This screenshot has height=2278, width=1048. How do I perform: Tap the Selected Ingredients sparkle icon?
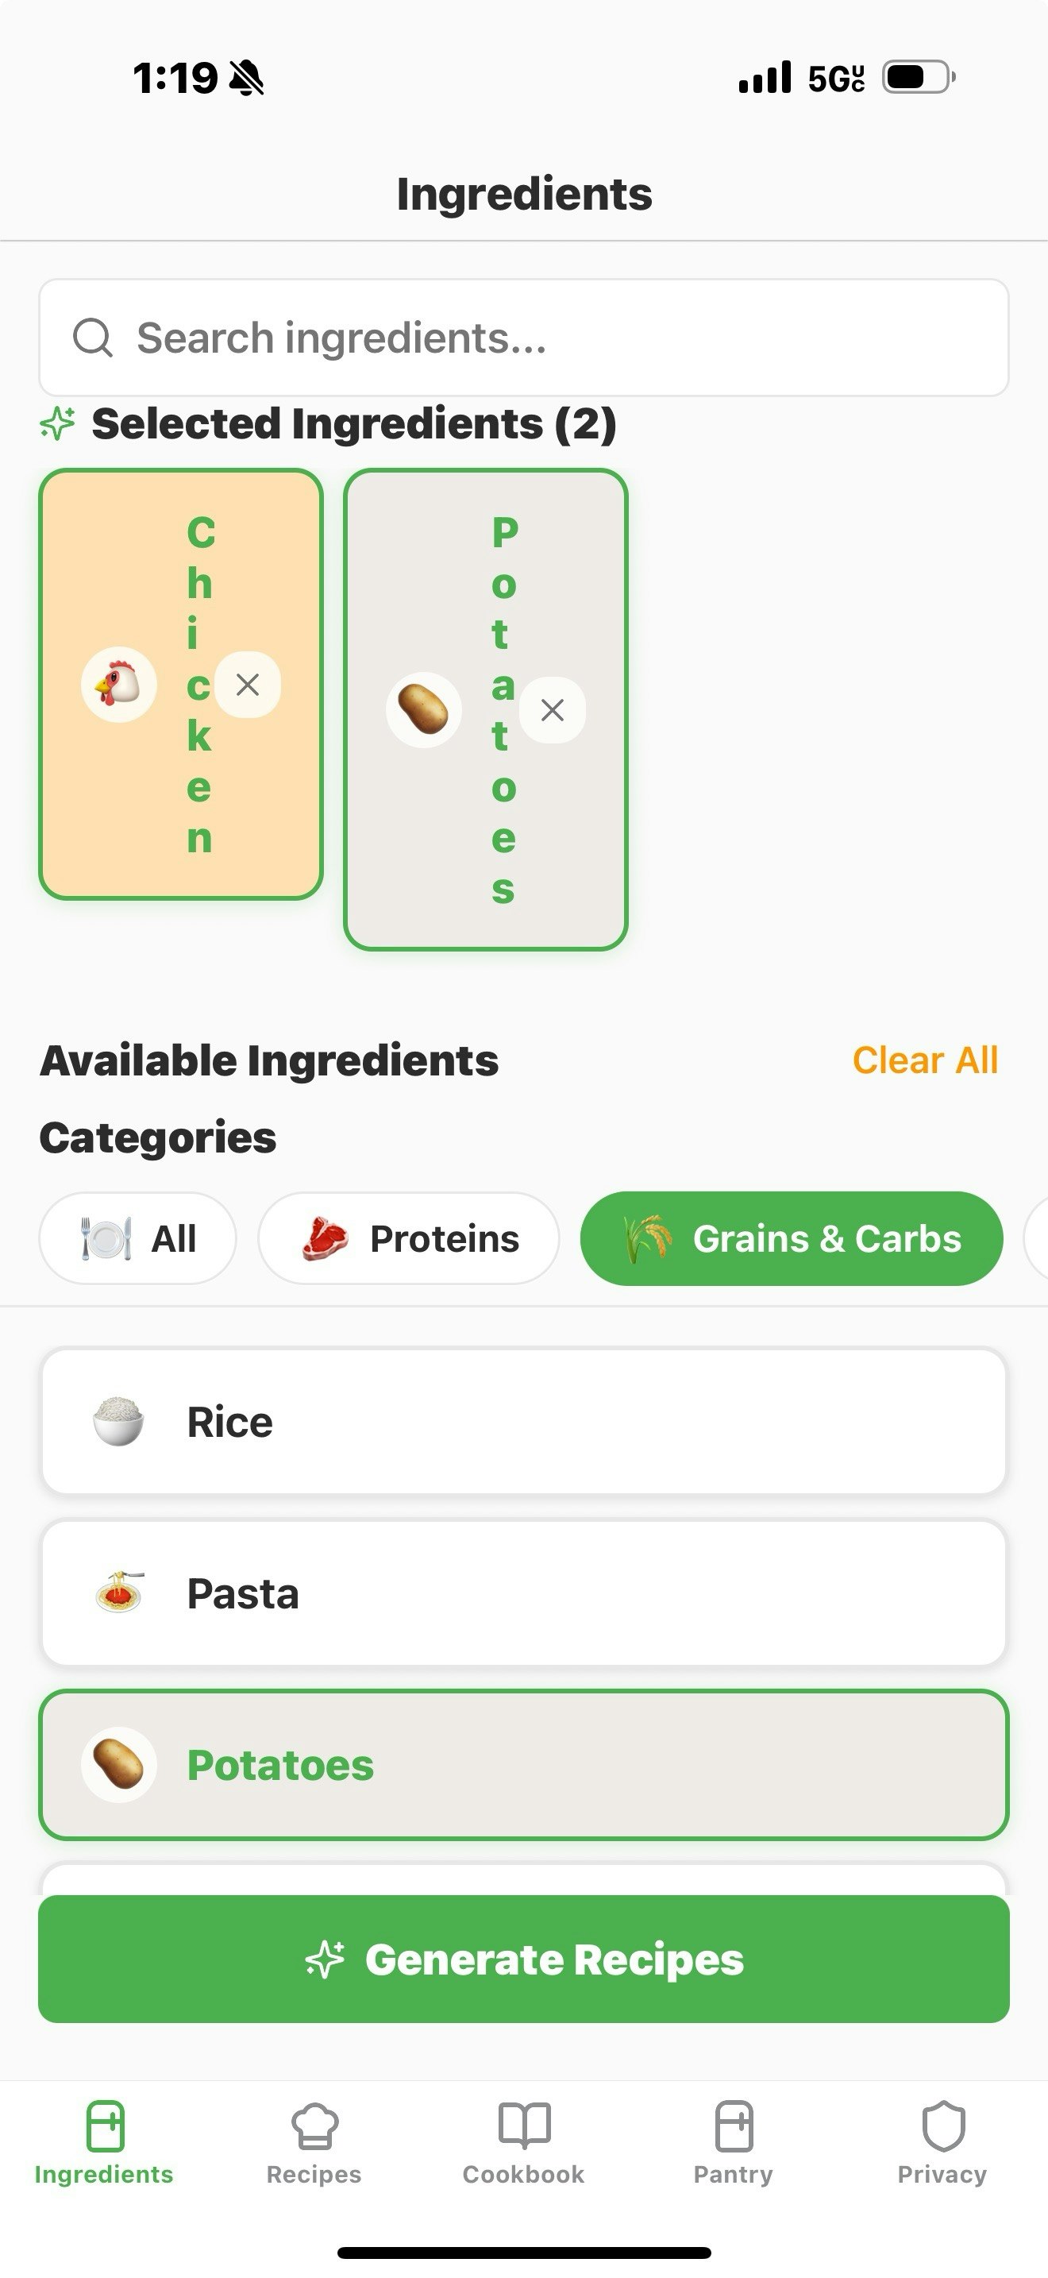(x=57, y=423)
